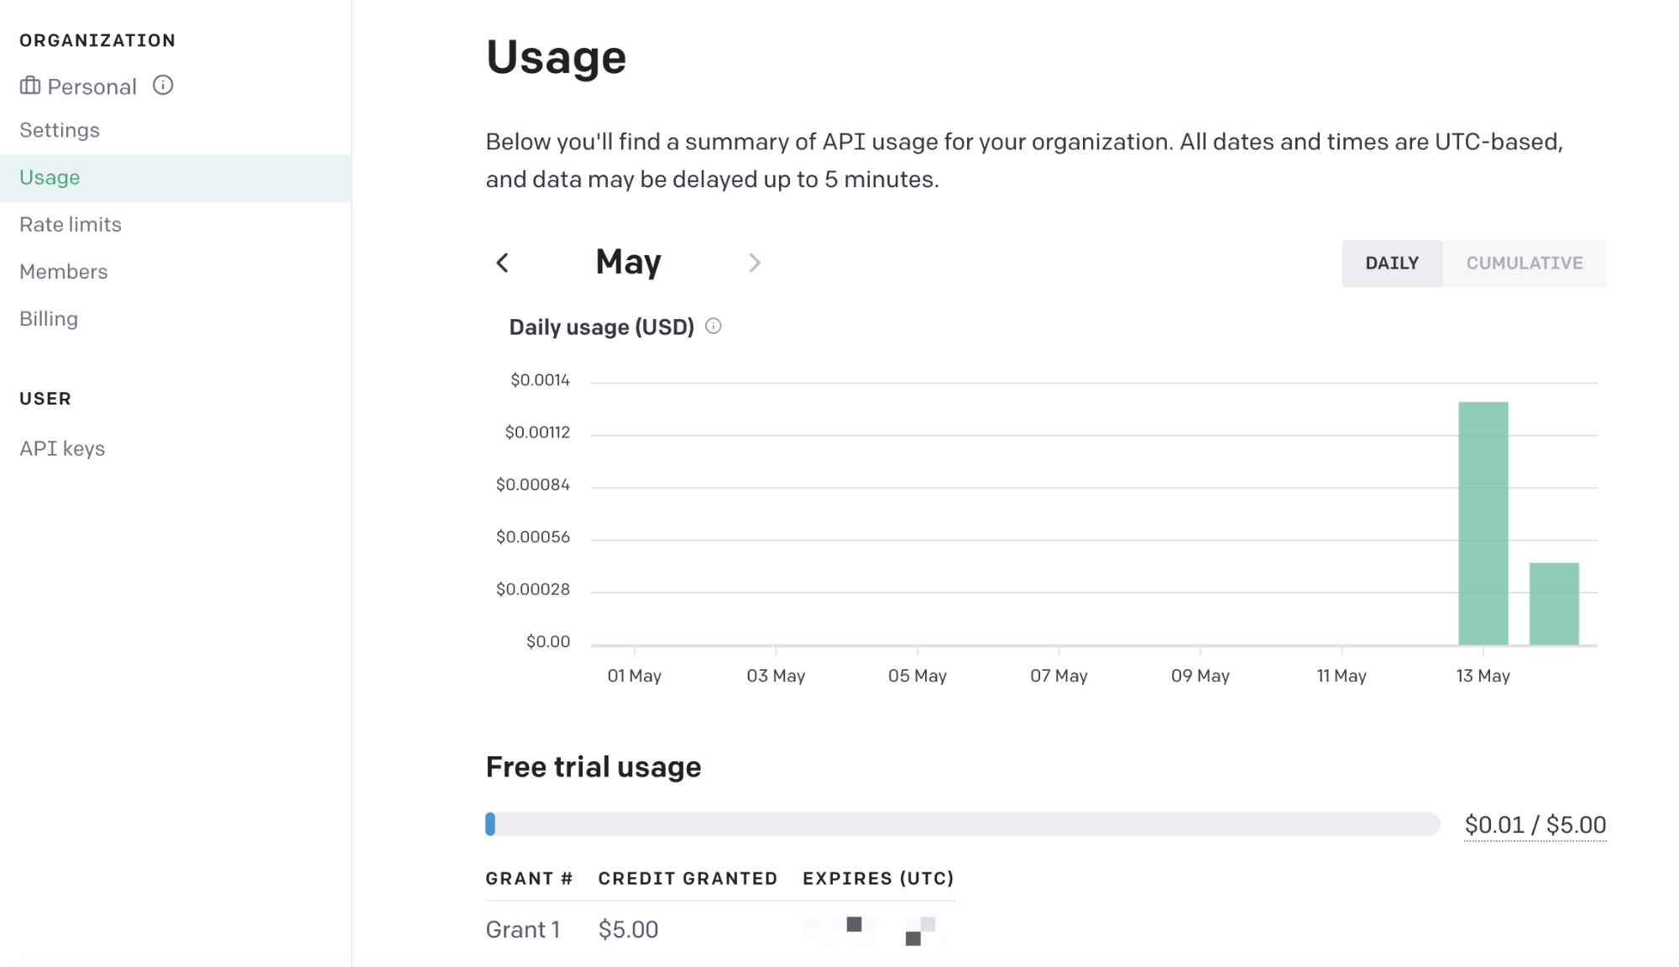1679x967 pixels.
Task: Click the Usage page title
Action: tap(557, 58)
